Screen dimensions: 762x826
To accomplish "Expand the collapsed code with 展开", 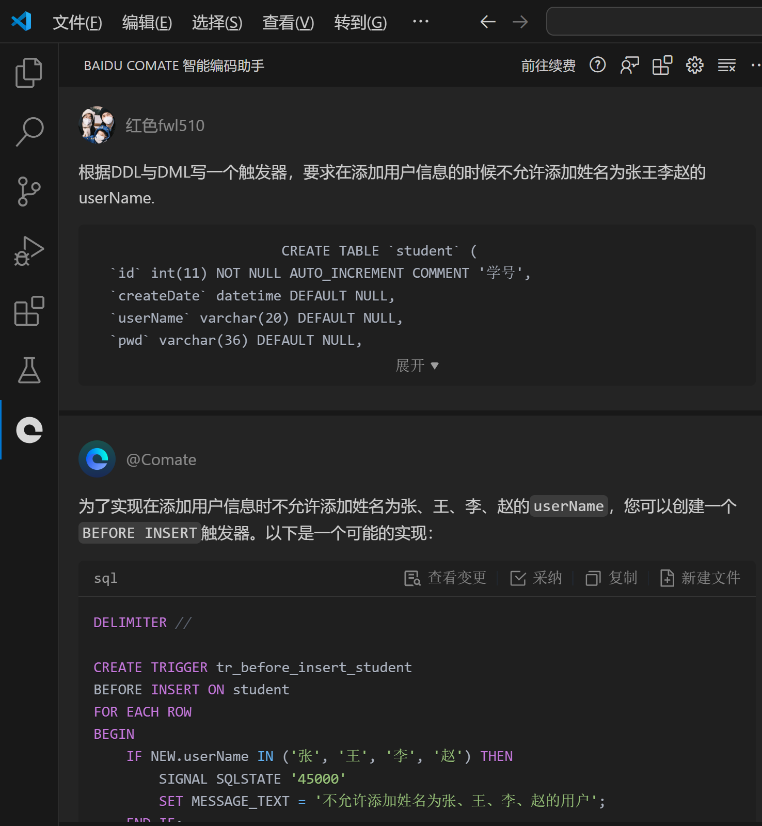I will click(417, 366).
